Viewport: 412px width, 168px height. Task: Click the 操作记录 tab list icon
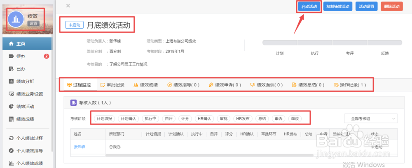click(336, 85)
